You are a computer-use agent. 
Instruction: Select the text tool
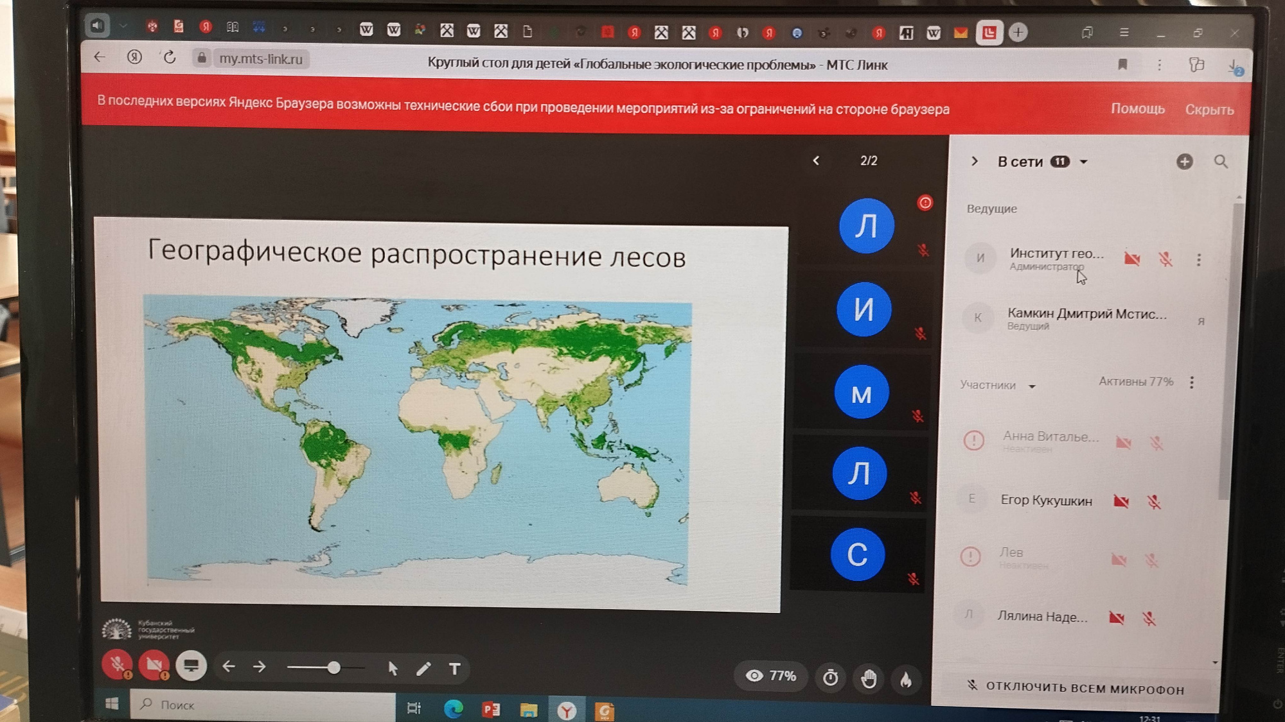point(454,669)
